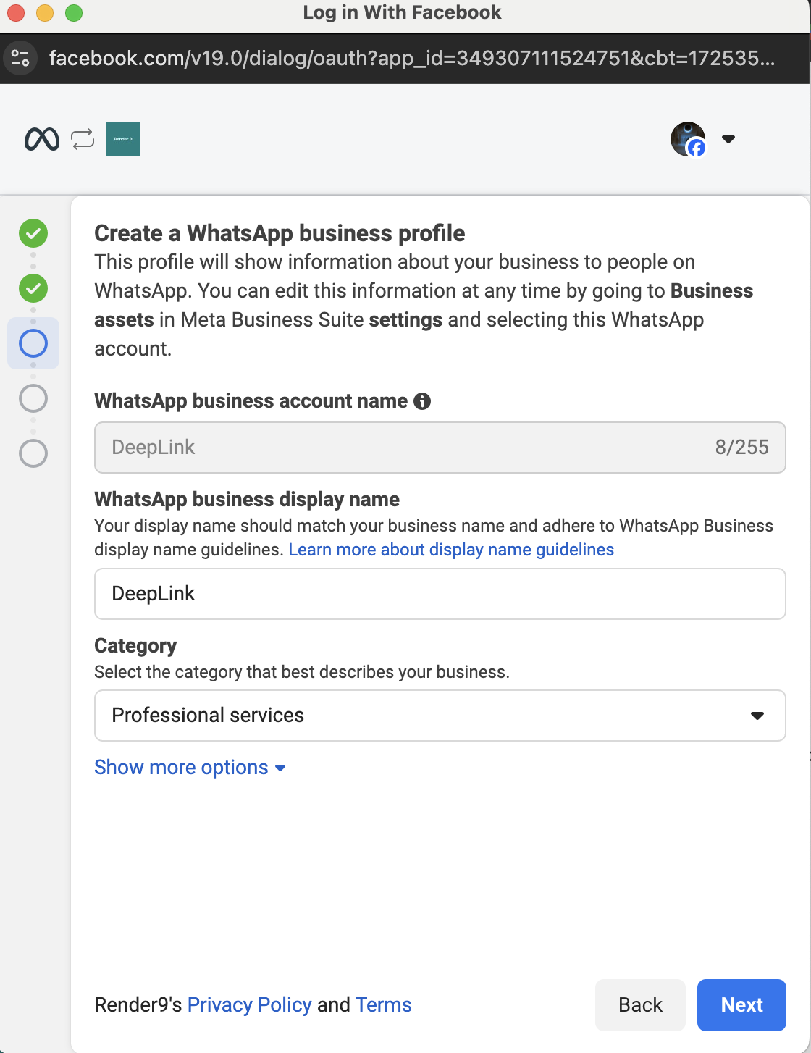Screen dimensions: 811x1053
Task: Show info tooltip for business account name
Action: click(x=422, y=401)
